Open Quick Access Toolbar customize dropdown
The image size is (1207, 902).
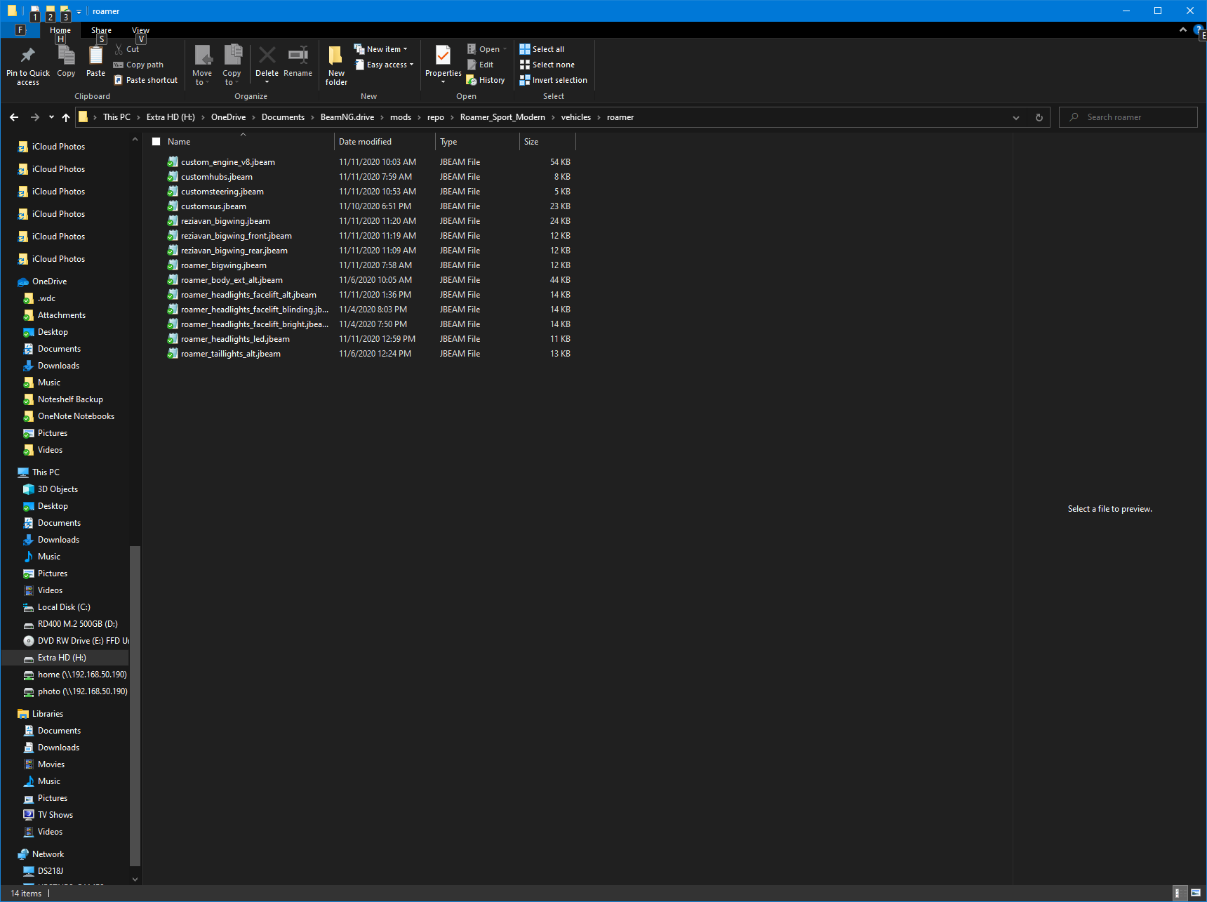(79, 11)
